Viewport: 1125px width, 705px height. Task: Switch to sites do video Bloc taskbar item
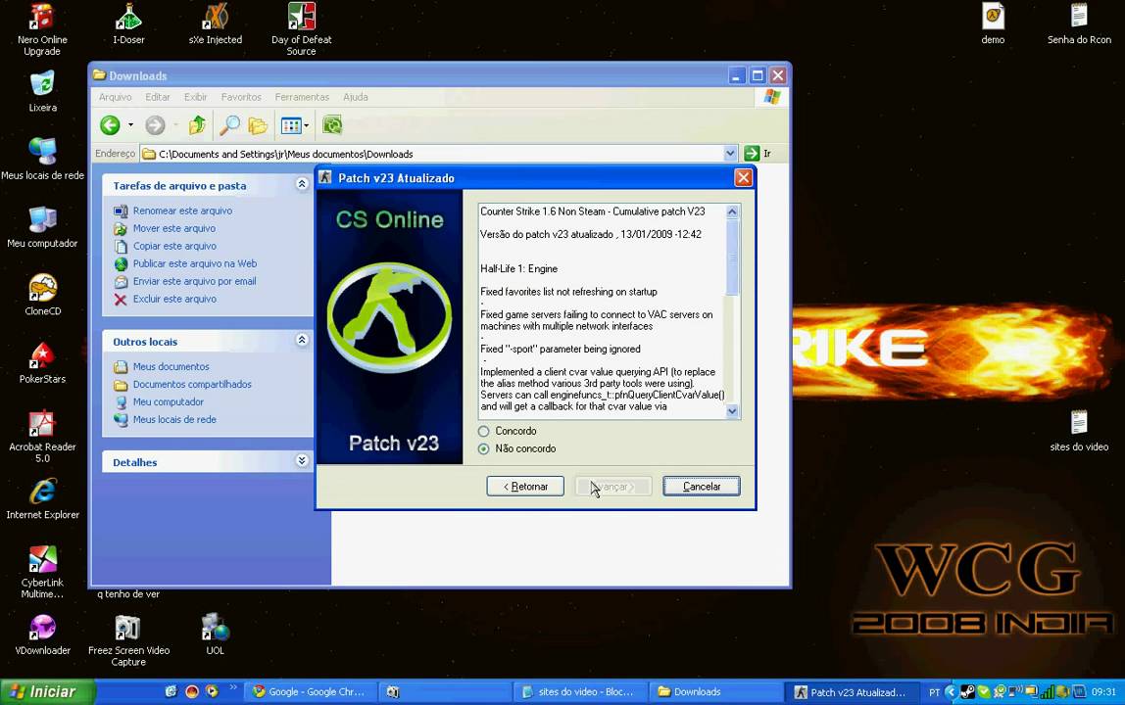(x=580, y=692)
